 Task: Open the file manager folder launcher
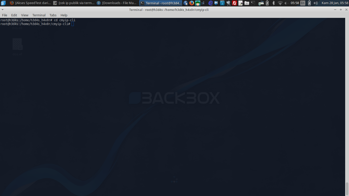247,3
